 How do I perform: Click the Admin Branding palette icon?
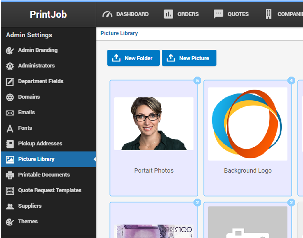(x=10, y=51)
